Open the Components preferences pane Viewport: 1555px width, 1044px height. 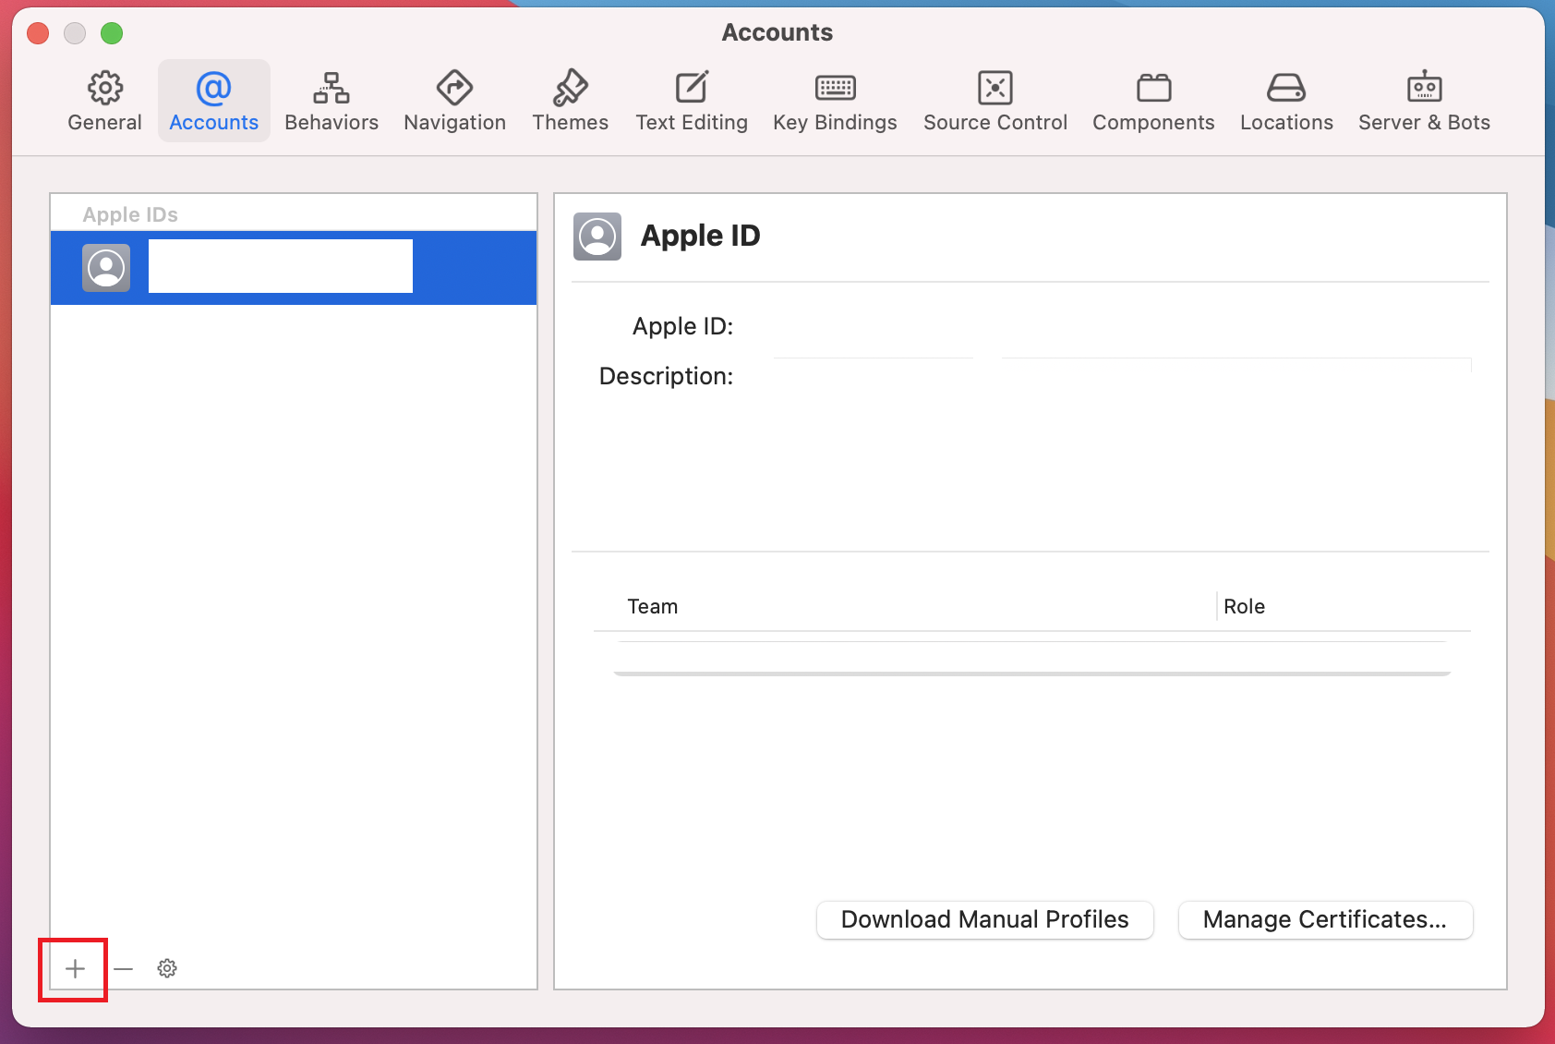(1153, 101)
